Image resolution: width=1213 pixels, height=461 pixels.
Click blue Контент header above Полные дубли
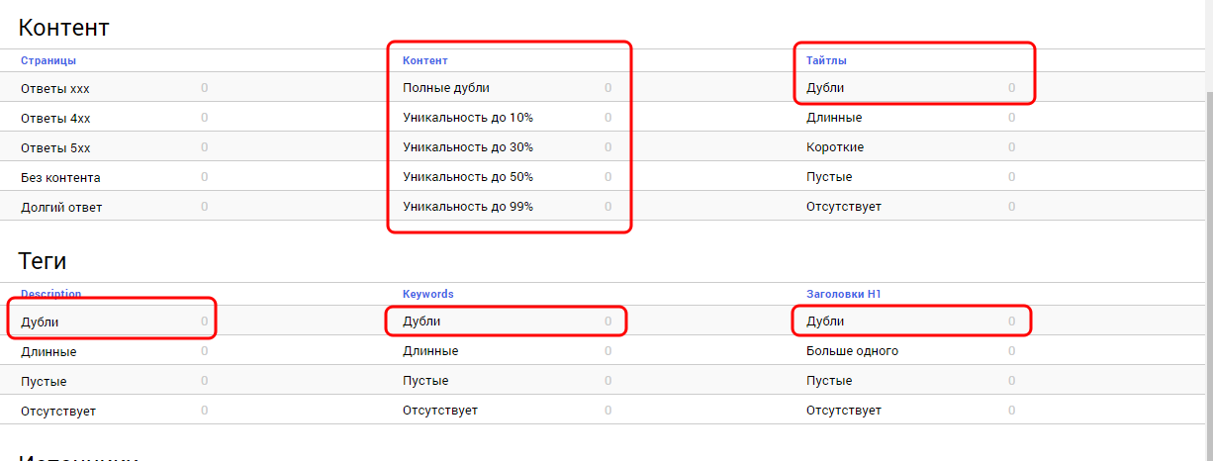pos(425,60)
